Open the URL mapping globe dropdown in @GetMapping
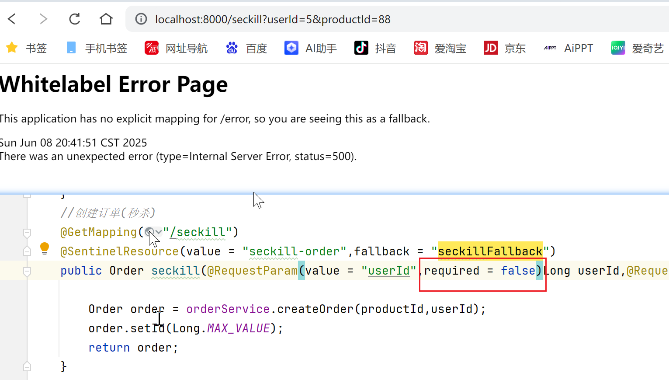Image resolution: width=669 pixels, height=380 pixels. 153,232
